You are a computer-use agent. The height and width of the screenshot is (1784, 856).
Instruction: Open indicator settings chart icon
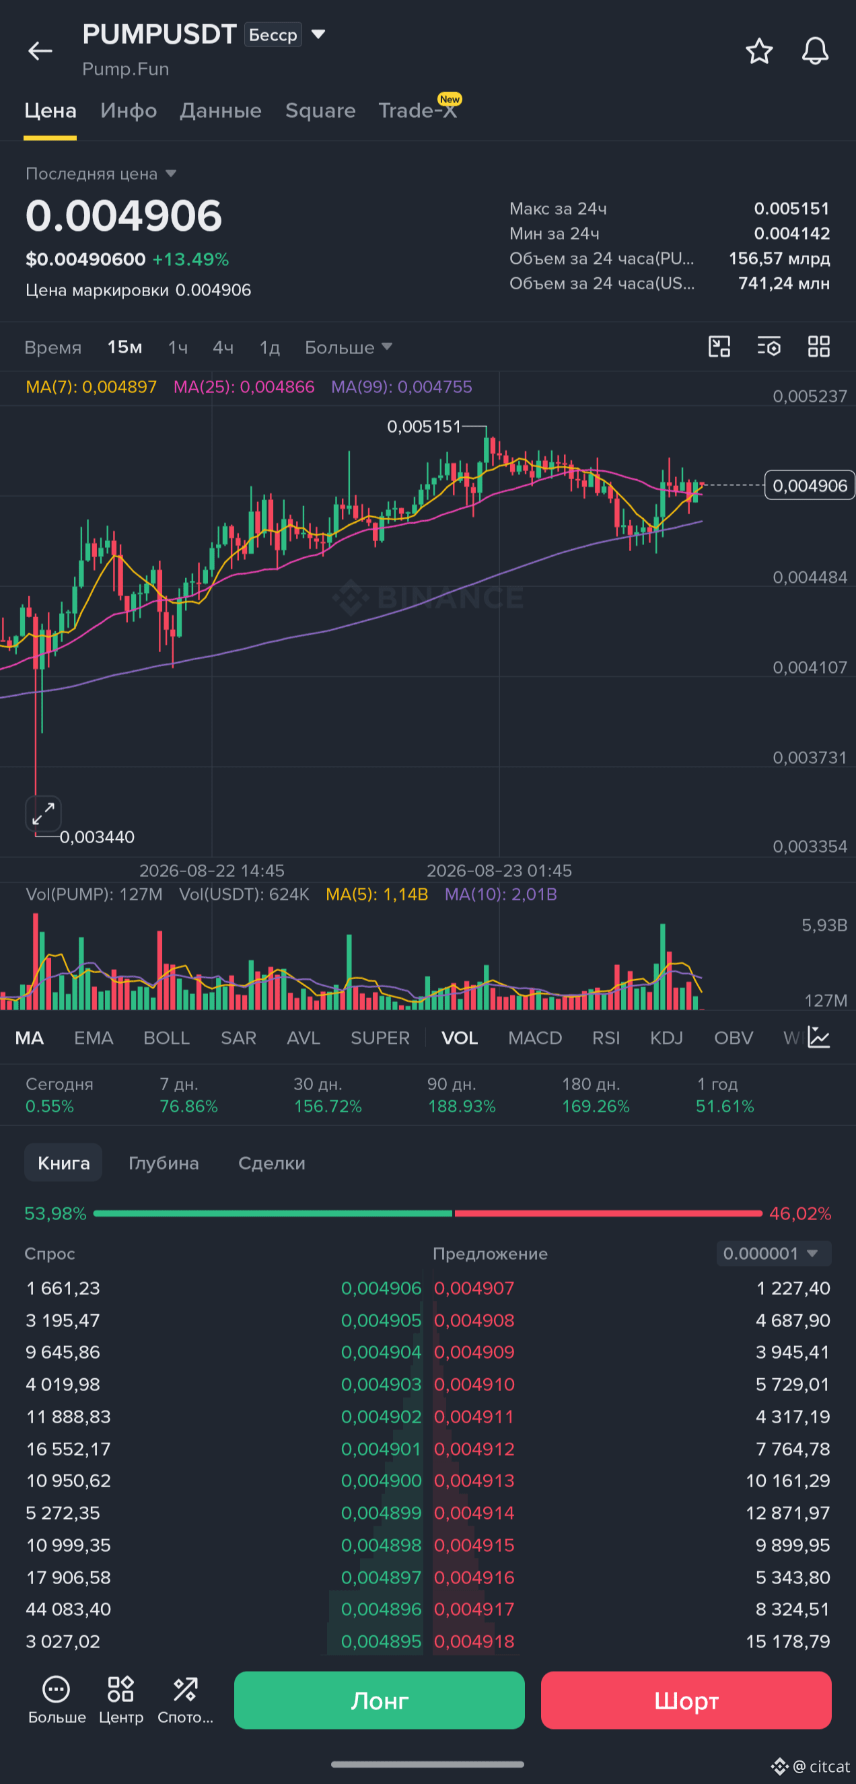pos(818,1038)
